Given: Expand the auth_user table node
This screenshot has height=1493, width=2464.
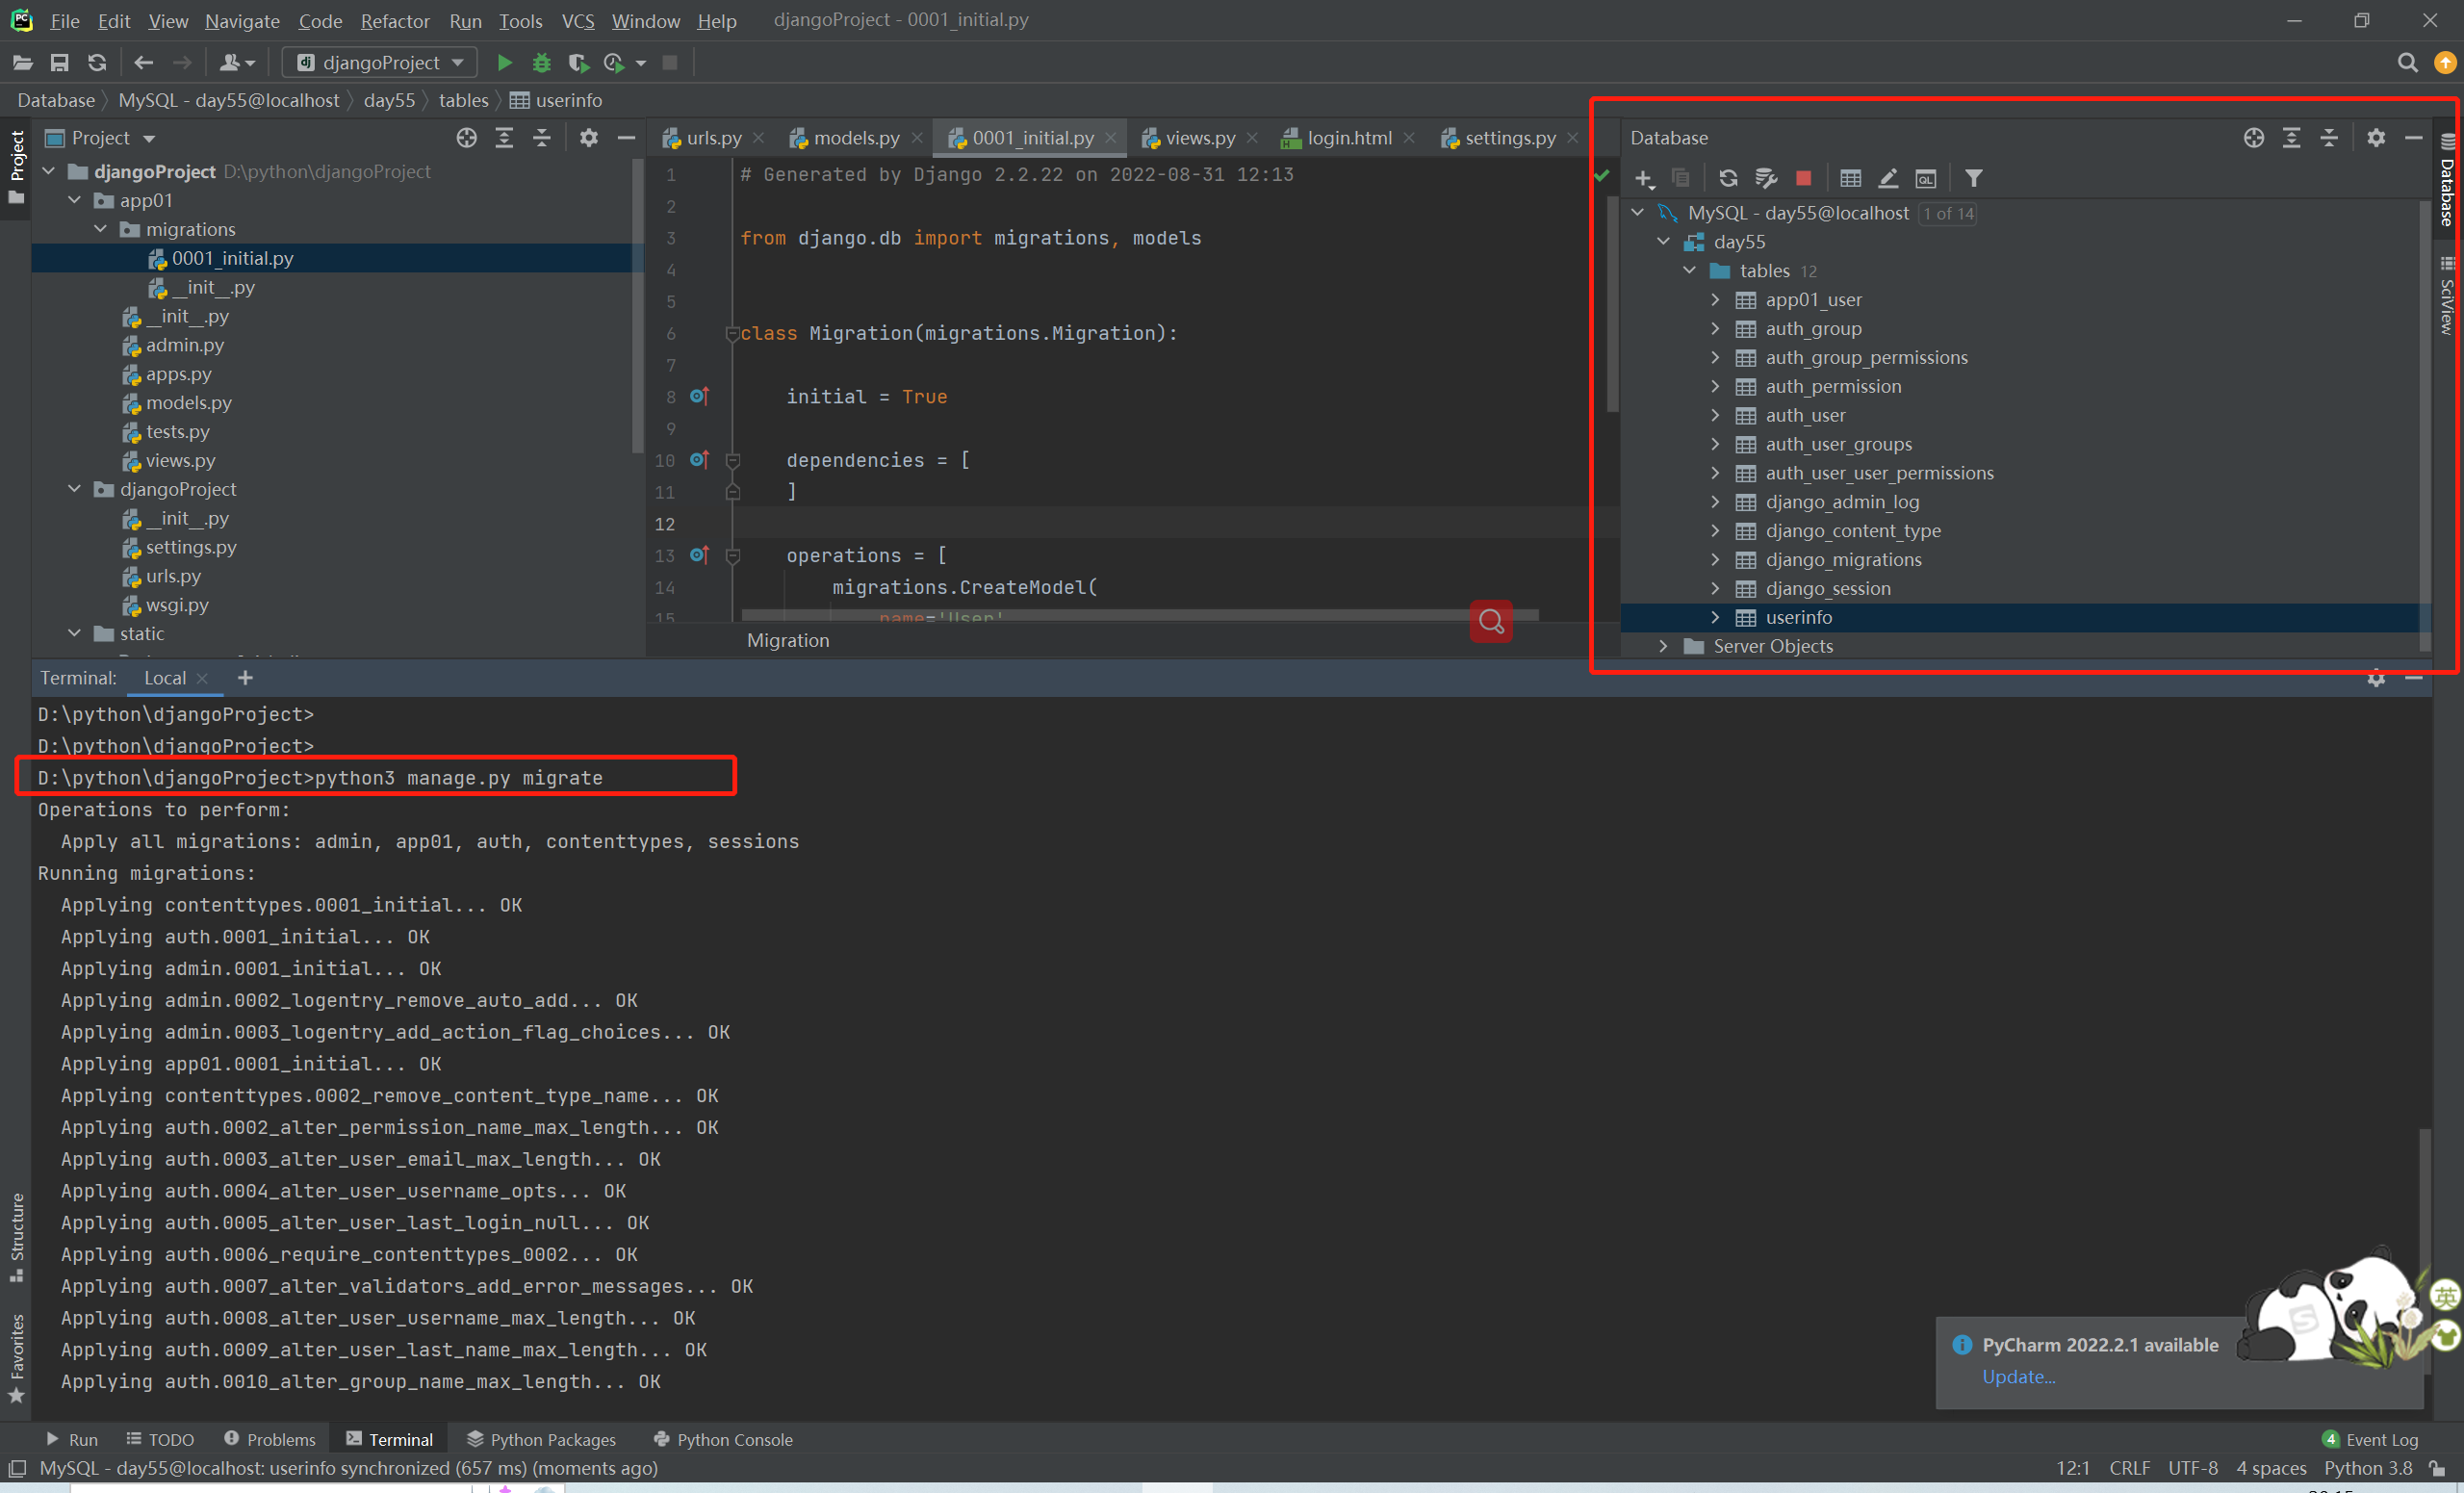Looking at the screenshot, I should (1715, 415).
